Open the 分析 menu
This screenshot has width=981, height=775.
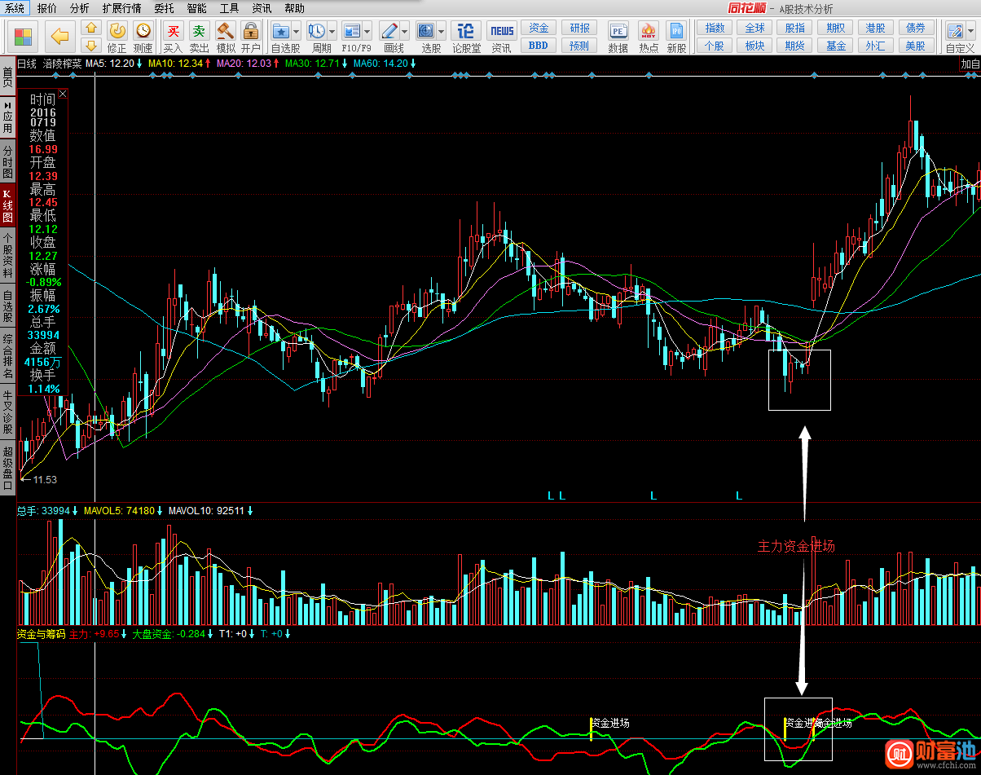80,8
